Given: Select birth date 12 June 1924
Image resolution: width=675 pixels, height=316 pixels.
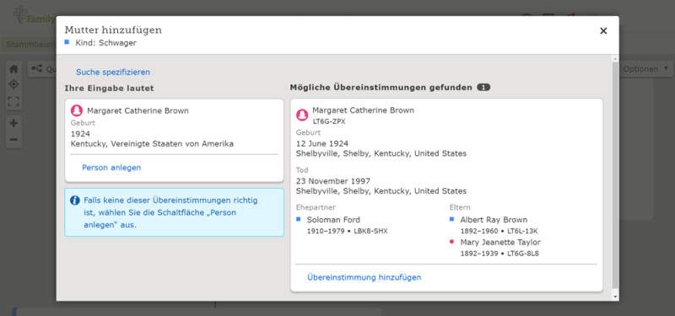Looking at the screenshot, I should pos(322,143).
